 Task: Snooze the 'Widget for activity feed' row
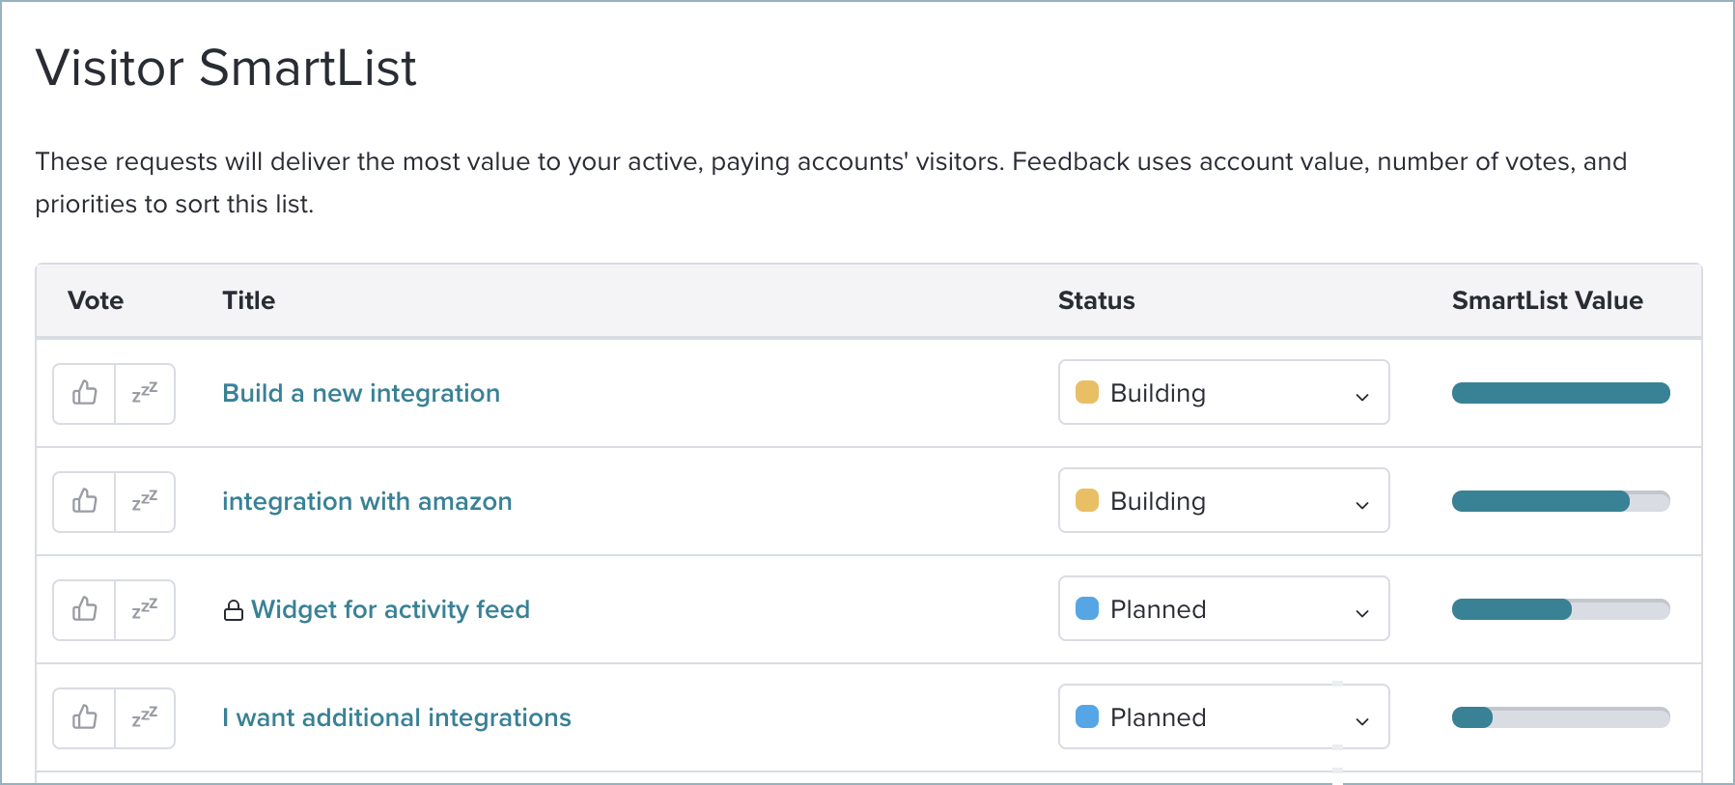(145, 609)
